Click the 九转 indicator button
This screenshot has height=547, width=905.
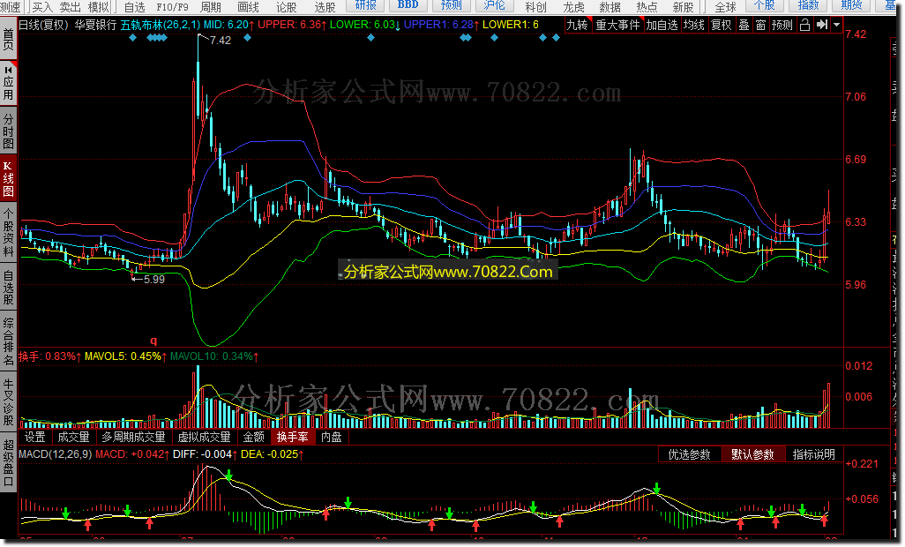(577, 25)
